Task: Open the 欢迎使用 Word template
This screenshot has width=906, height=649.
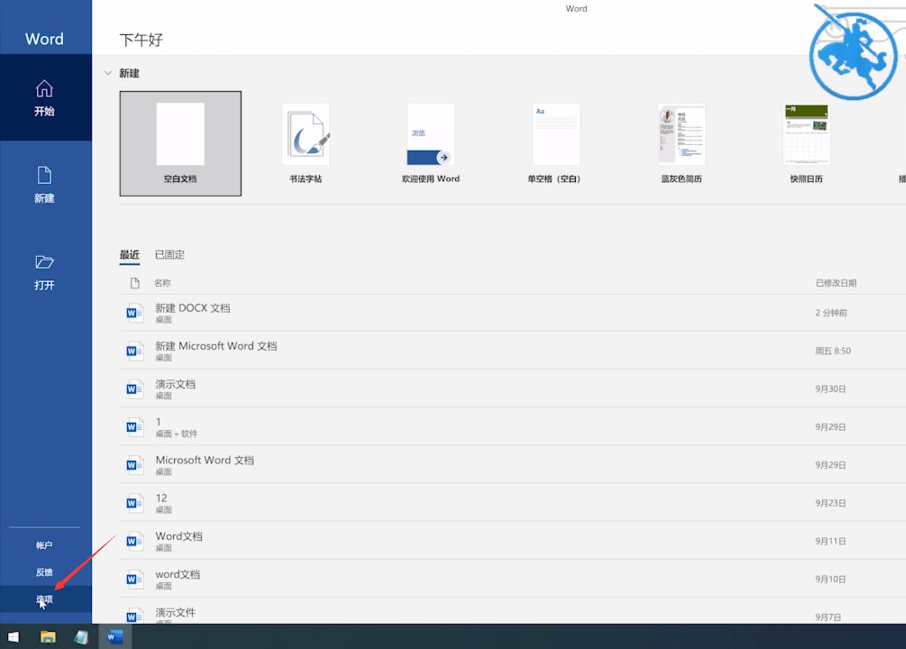Action: 431,144
